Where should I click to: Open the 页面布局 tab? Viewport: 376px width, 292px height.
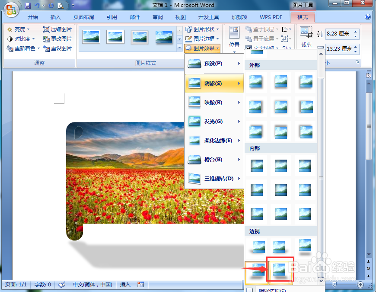click(84, 17)
